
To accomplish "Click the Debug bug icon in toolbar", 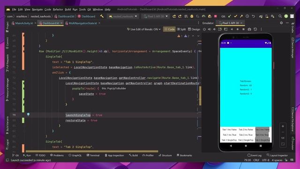I will [x=192, y=16].
